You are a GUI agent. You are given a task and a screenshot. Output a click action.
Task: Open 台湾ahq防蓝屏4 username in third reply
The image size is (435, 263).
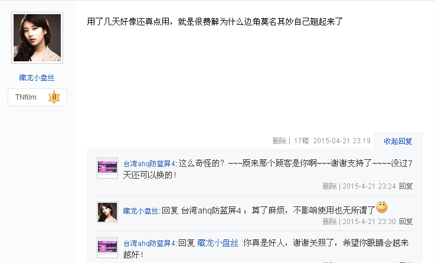(149, 244)
